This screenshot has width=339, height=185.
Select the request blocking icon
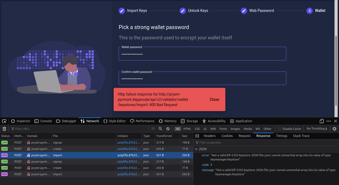pyautogui.click(x=168, y=129)
